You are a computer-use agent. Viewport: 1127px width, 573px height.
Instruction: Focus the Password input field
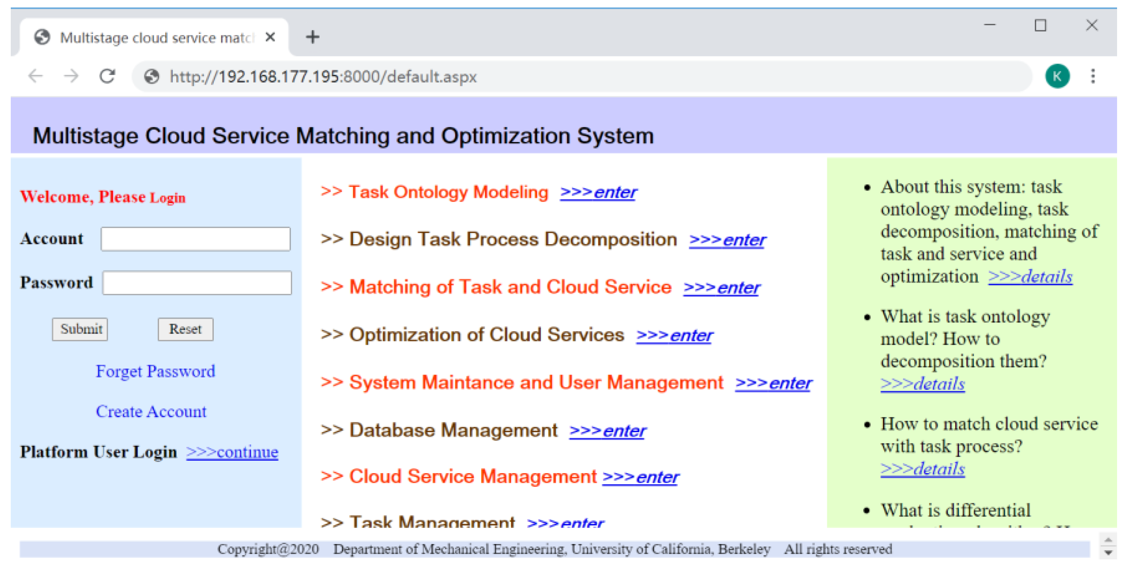click(197, 282)
